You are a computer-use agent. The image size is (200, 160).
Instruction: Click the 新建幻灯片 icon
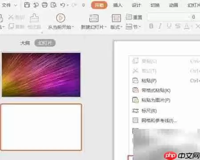[x=94, y=18]
